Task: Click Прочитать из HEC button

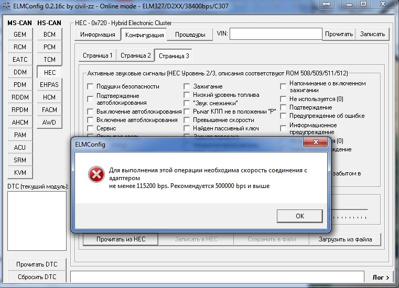Action: tap(121, 239)
